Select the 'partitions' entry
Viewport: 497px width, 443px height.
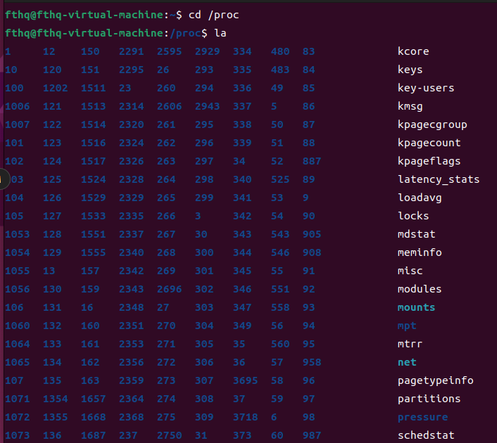[x=429, y=399]
